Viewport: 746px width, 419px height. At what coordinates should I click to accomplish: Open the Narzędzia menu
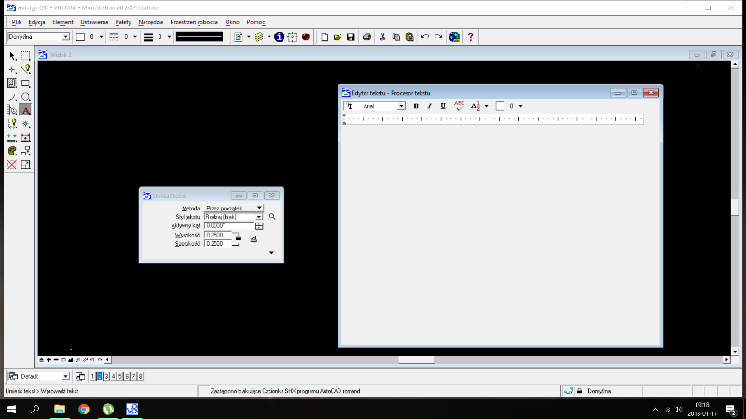coord(150,20)
